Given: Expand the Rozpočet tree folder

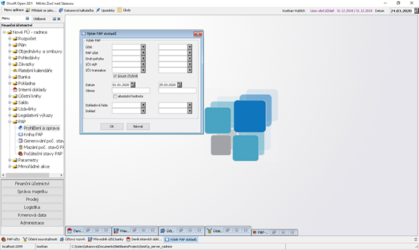Looking at the screenshot, I should [10, 39].
